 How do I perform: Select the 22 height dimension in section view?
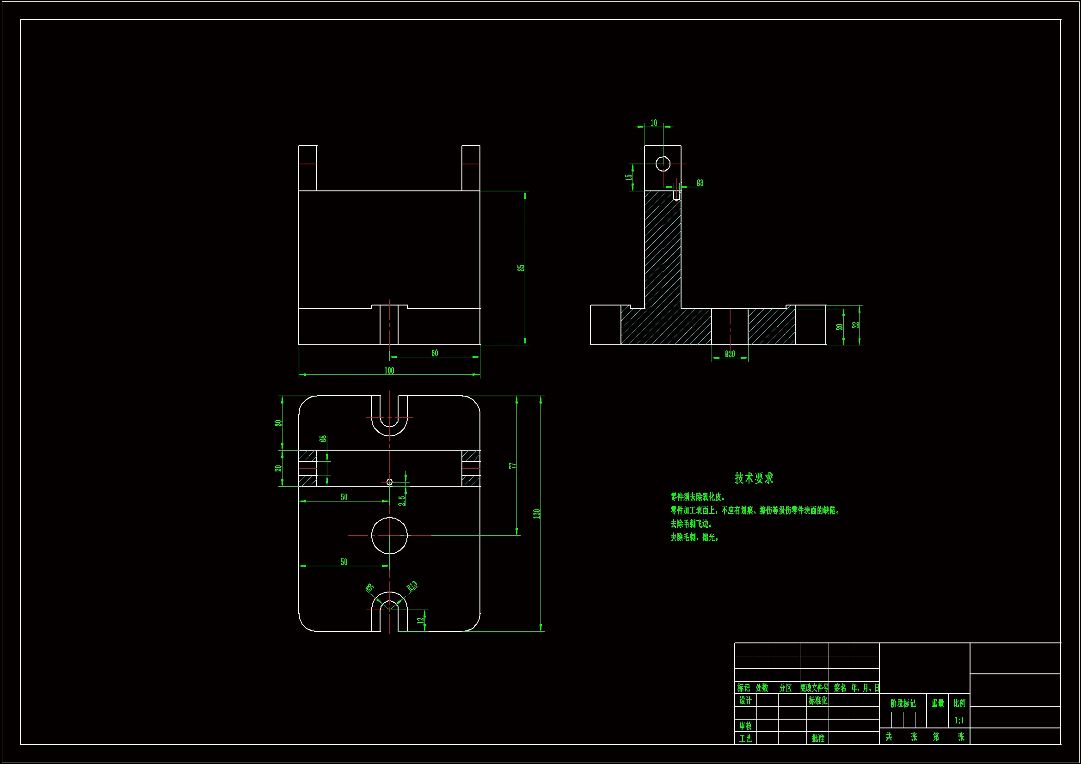855,325
